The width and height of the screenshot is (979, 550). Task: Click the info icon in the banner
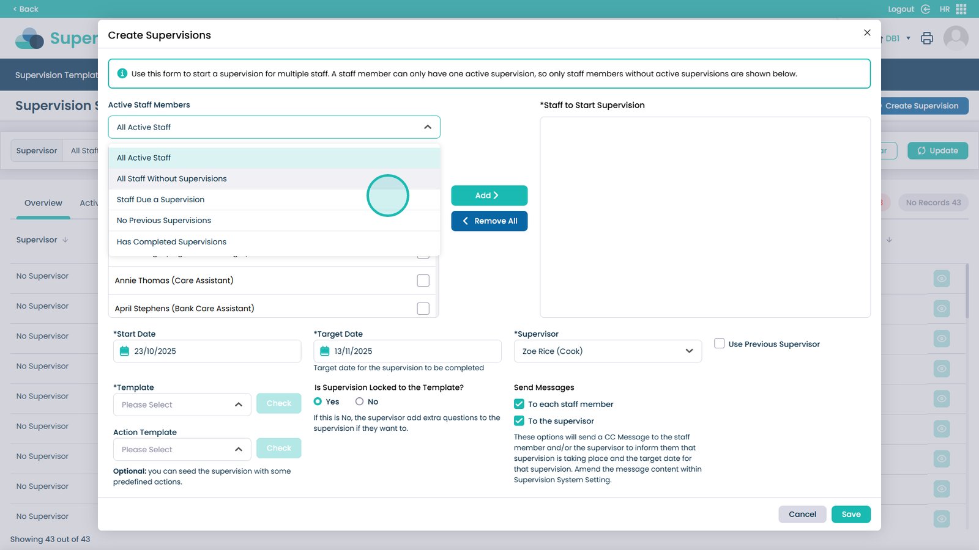pyautogui.click(x=122, y=73)
